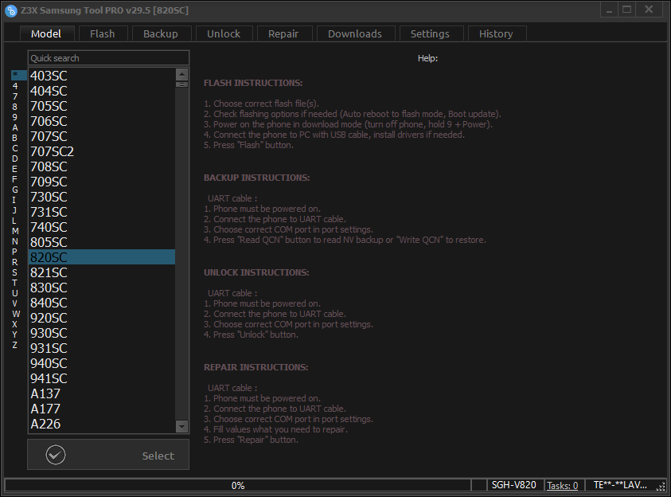
Task: Click the checkmark icon on Select button
Action: [56, 455]
